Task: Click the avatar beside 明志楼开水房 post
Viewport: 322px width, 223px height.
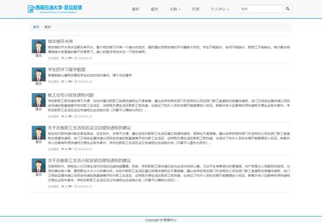Action: [x=38, y=47]
